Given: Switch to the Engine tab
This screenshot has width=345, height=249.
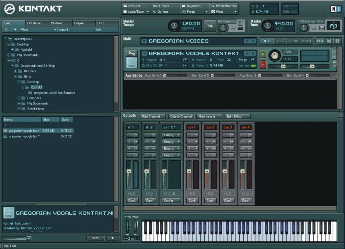Looking at the screenshot, I should [x=84, y=23].
